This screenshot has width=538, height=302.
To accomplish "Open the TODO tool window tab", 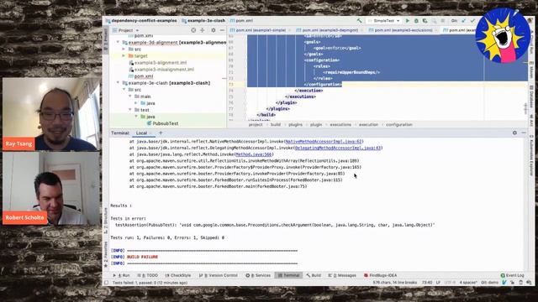I will click(148, 275).
